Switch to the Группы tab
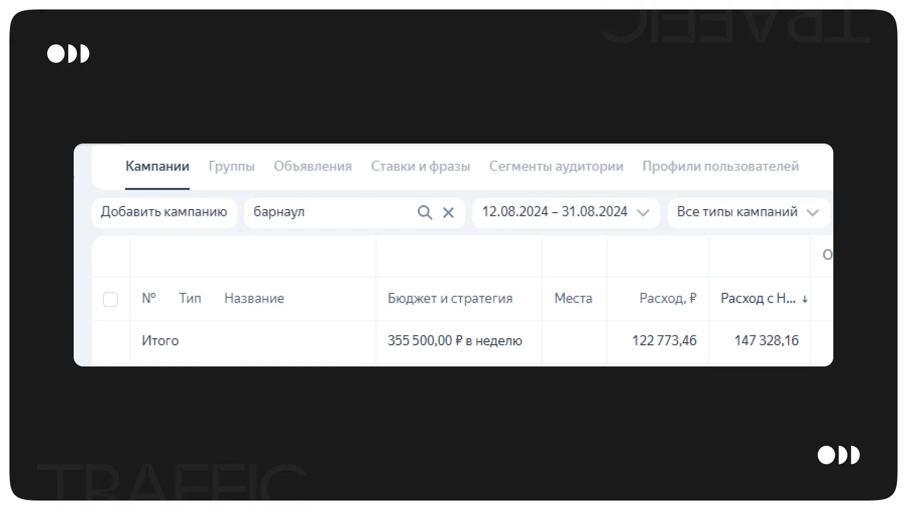This screenshot has width=907, height=510. [231, 166]
